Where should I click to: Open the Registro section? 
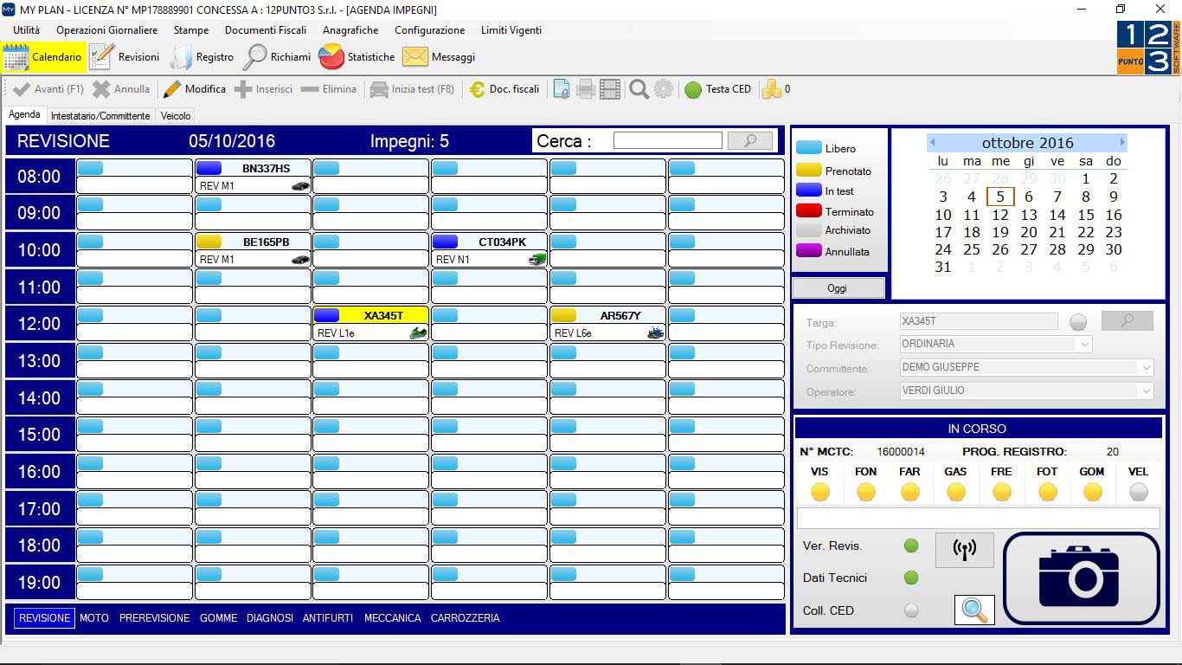202,57
